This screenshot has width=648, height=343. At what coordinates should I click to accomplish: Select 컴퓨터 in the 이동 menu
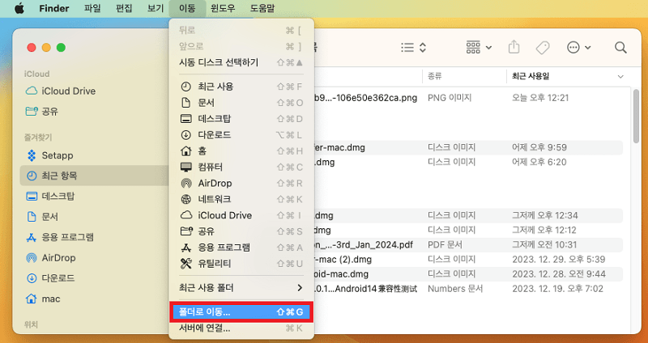click(241, 167)
